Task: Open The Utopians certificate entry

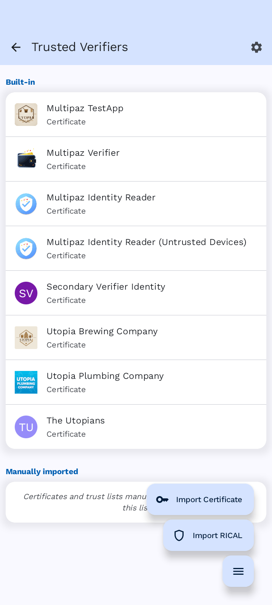Action: coord(136,427)
